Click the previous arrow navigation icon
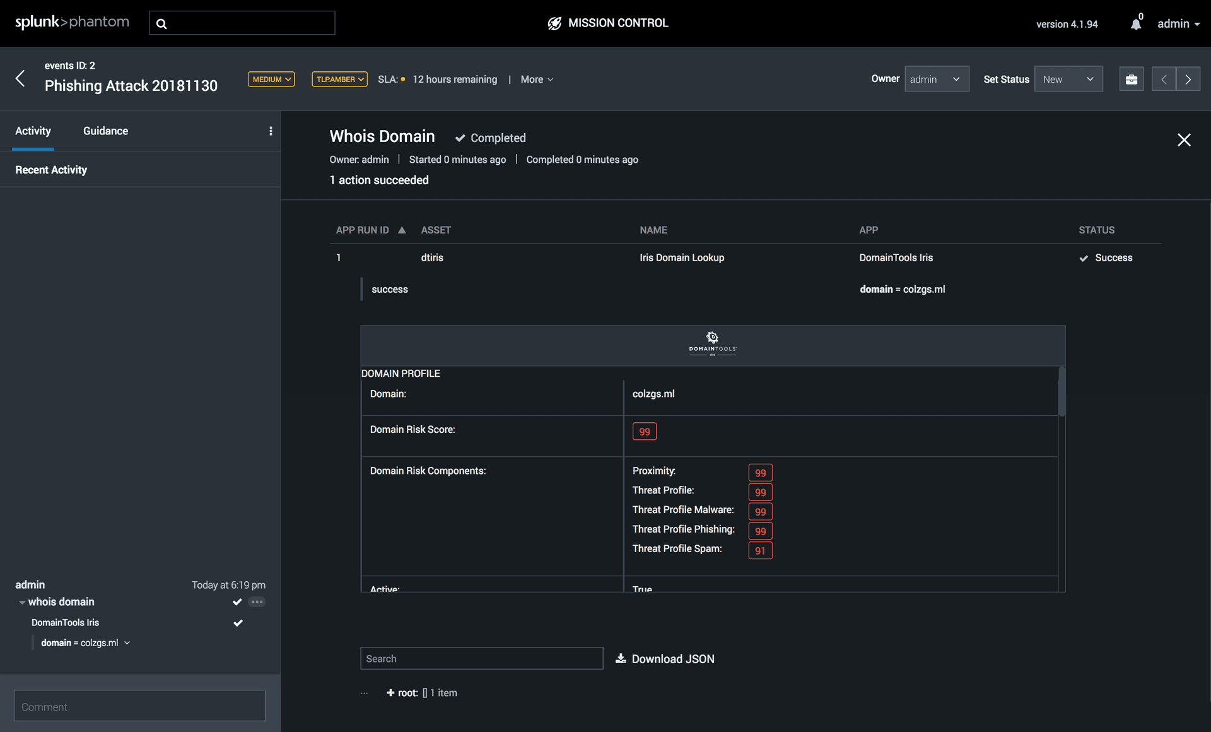The image size is (1211, 732). 1164,79
